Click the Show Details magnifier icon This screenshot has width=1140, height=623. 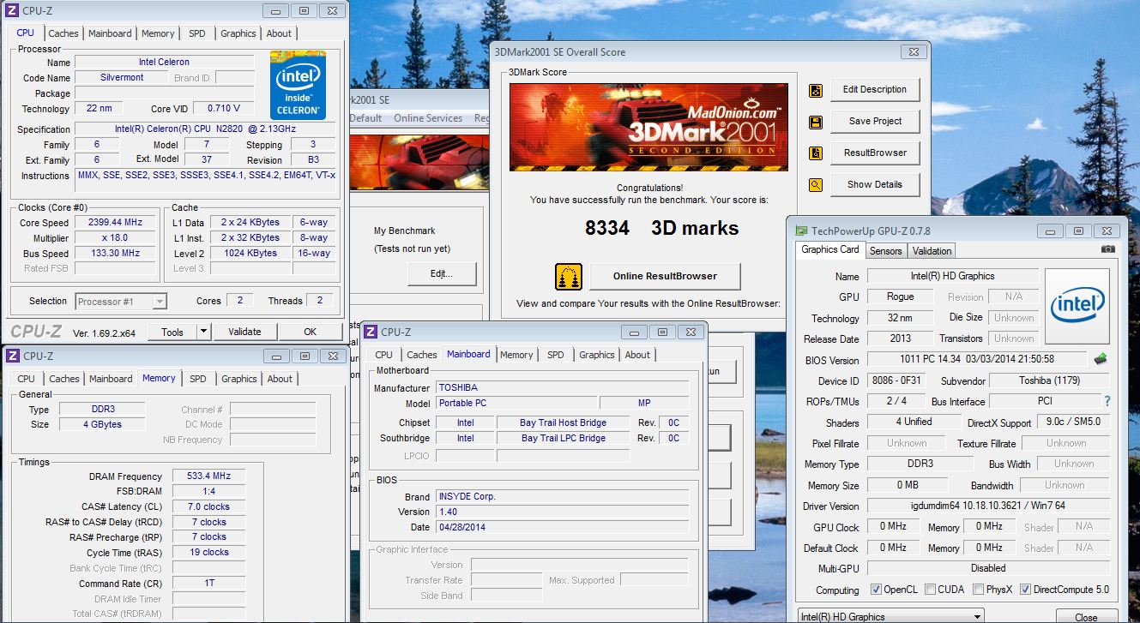(x=816, y=184)
